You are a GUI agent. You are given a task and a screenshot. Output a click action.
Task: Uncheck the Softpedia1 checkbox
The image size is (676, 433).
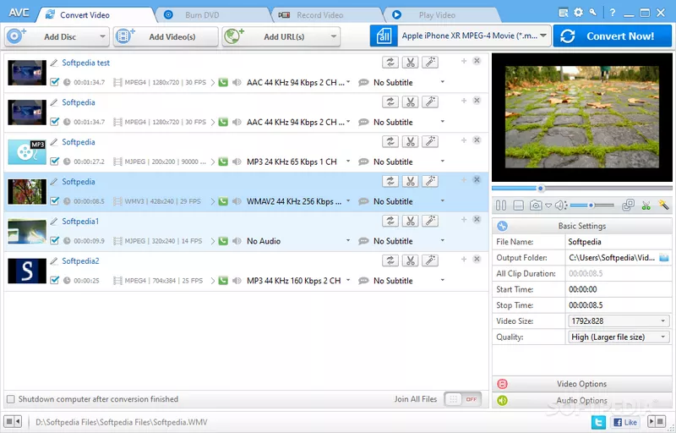[54, 241]
